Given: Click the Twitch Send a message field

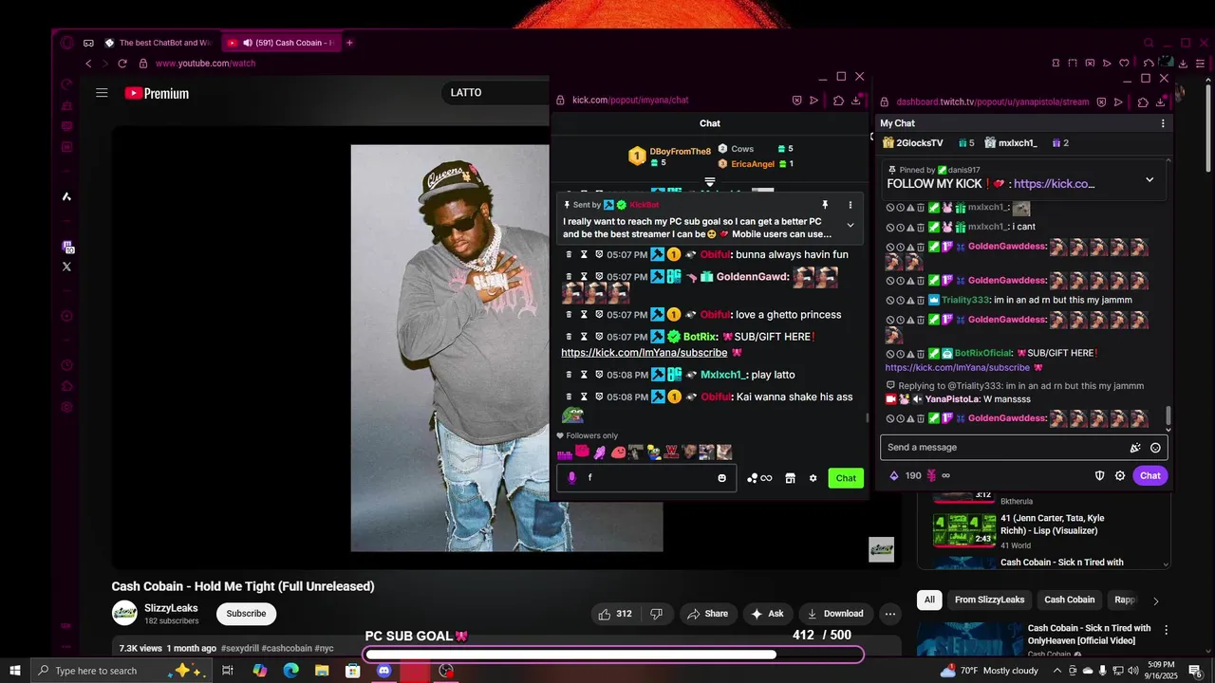Looking at the screenshot, I should click(1022, 448).
